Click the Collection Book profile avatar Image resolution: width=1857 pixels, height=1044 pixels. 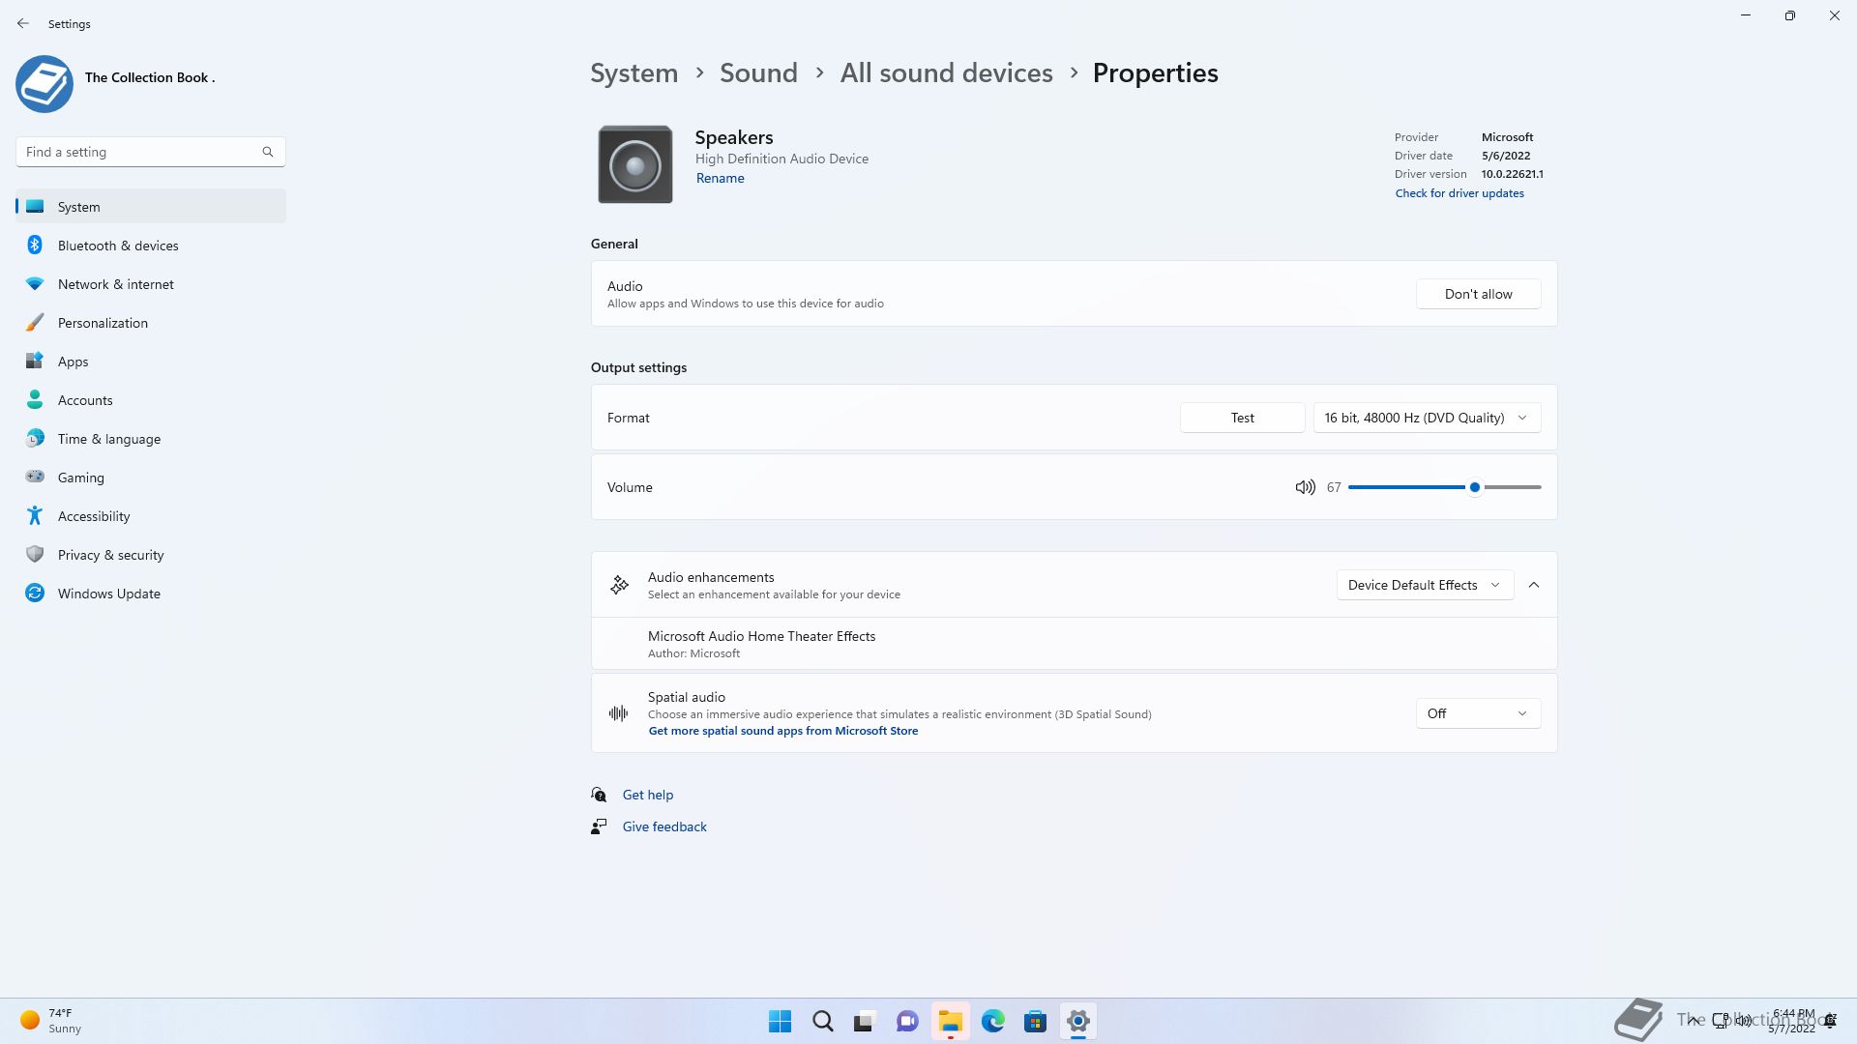click(x=44, y=84)
